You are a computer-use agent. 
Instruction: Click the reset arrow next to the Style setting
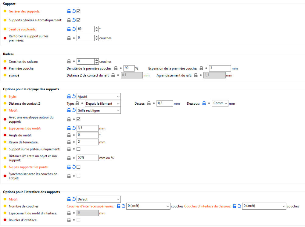coord(74,96)
